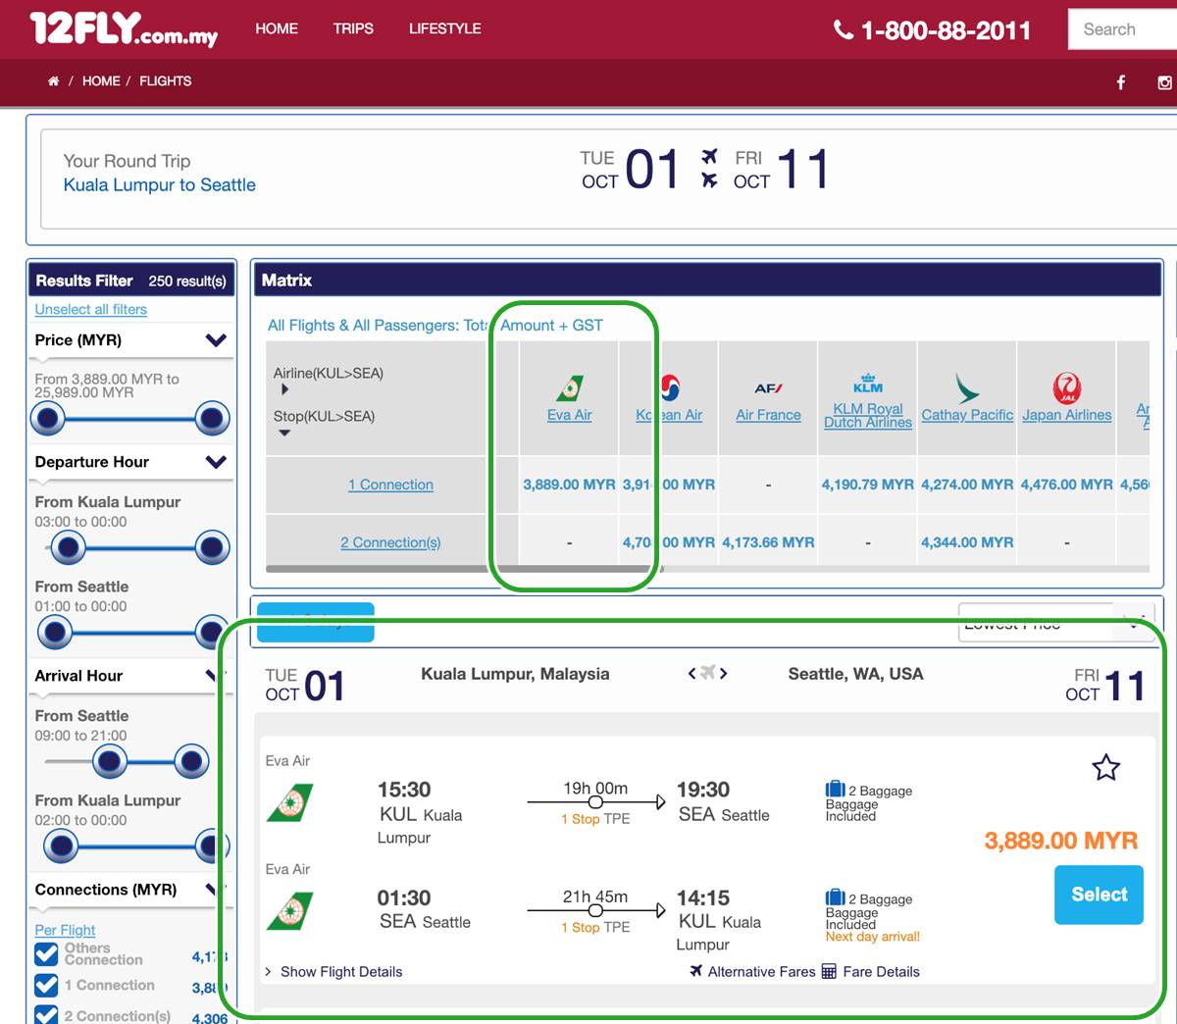Go to FLIGHTS in the breadcrumb
The height and width of the screenshot is (1024, 1177).
click(166, 81)
